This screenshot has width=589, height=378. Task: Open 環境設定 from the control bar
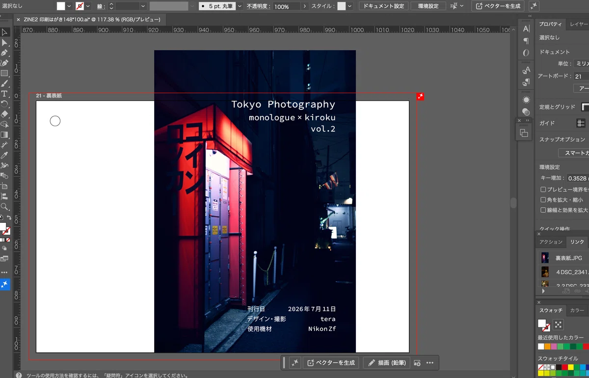click(428, 6)
